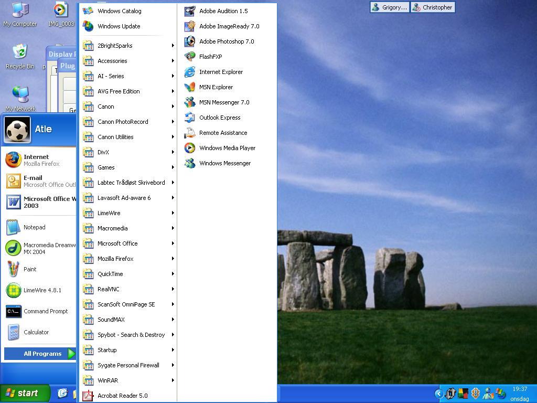This screenshot has width=537, height=403.
Task: Open Command Prompt icon
Action: click(x=13, y=311)
